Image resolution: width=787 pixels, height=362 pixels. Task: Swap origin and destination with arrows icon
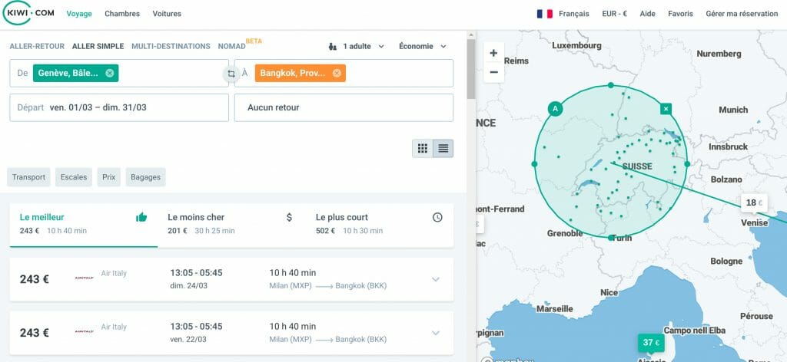click(231, 74)
